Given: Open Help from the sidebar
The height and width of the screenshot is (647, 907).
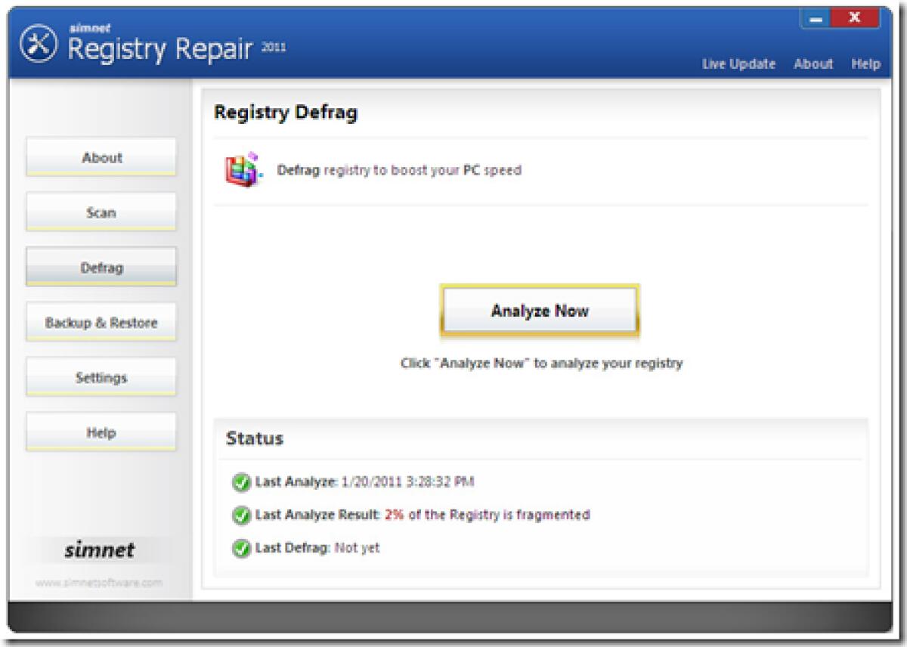Looking at the screenshot, I should [101, 432].
